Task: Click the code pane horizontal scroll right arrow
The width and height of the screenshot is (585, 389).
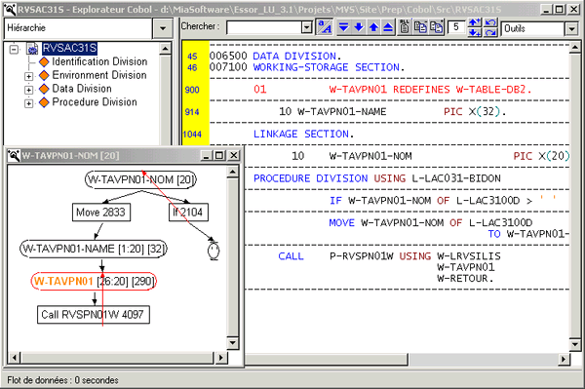Action: [564, 359]
